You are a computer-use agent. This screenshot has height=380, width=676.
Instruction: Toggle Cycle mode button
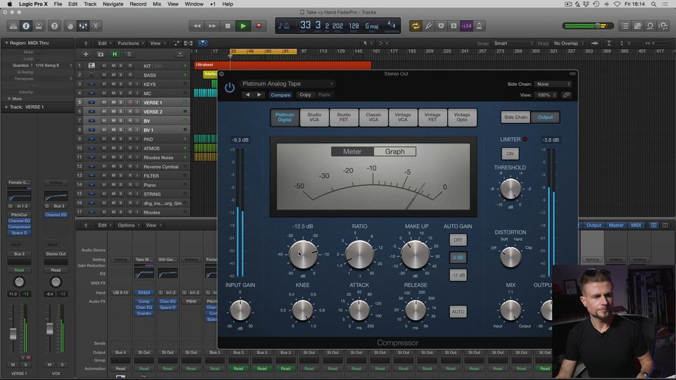[x=415, y=26]
